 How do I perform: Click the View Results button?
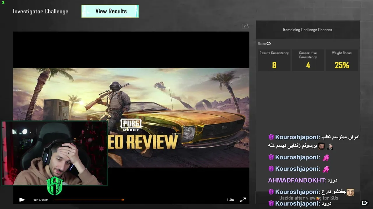pyautogui.click(x=110, y=11)
